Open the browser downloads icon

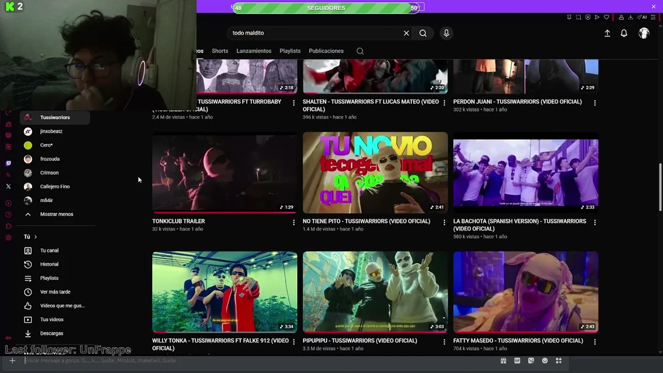click(631, 17)
